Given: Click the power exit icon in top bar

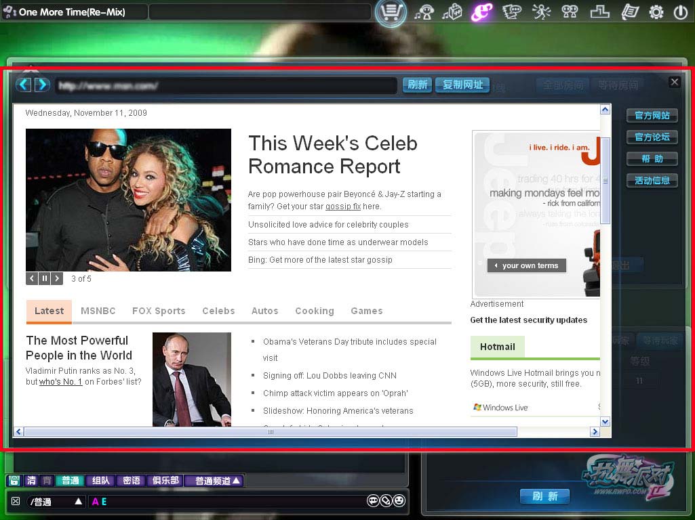Looking at the screenshot, I should [x=680, y=12].
